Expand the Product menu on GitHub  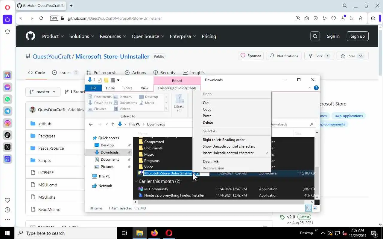pos(53,36)
